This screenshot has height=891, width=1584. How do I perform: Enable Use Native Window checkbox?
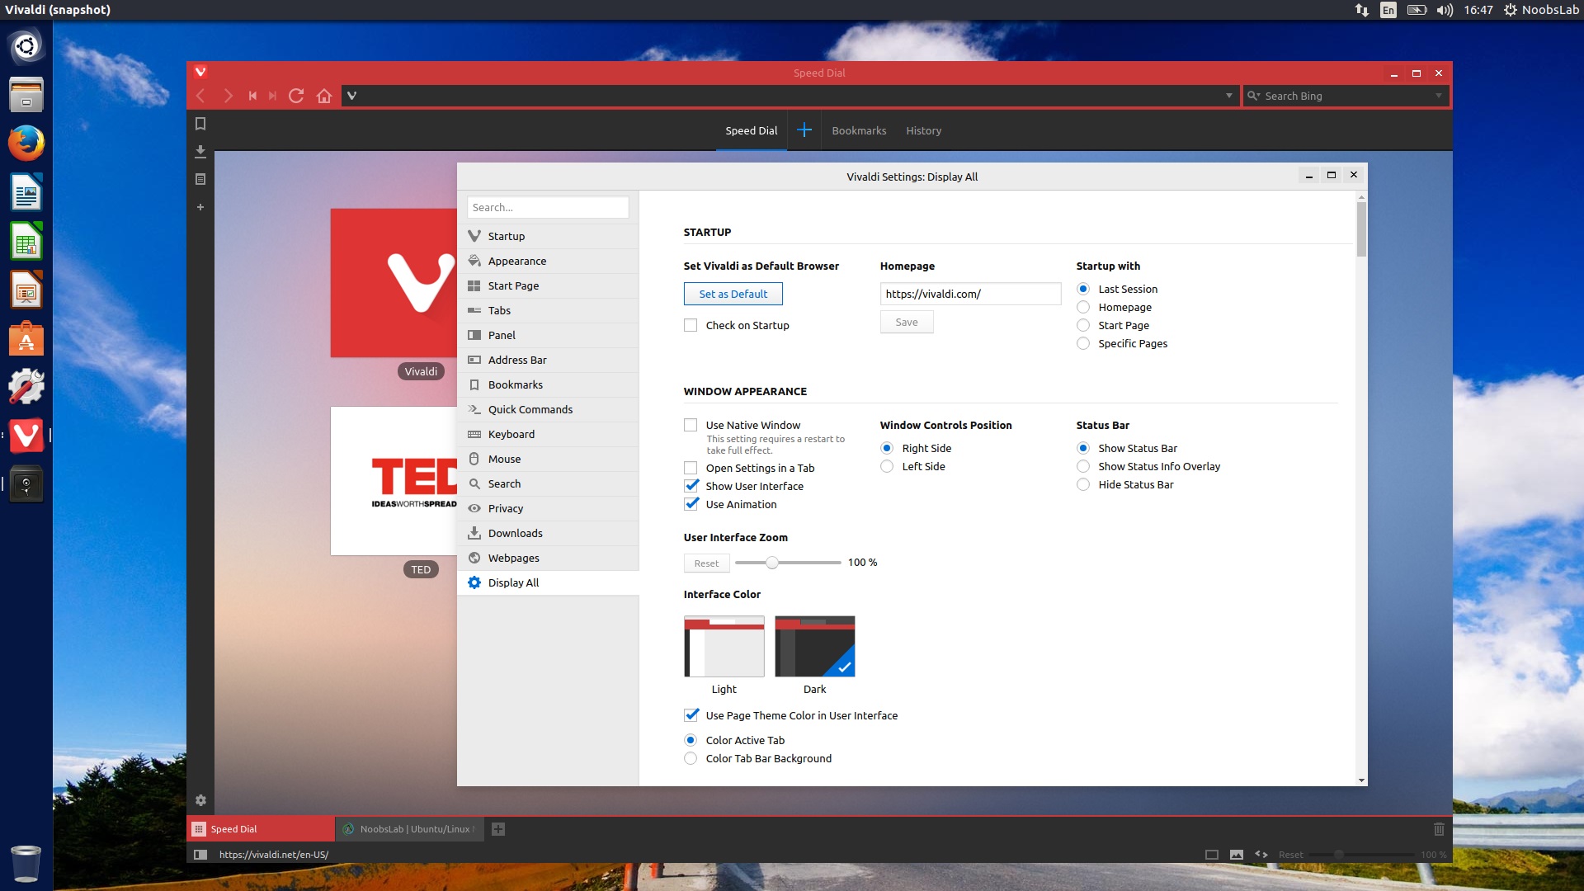691,425
